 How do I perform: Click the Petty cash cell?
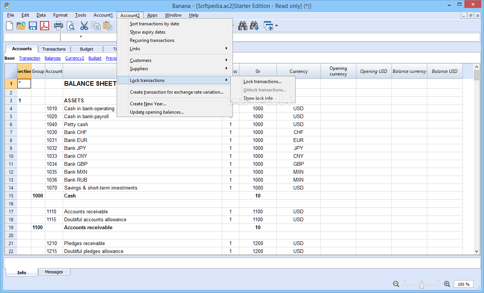[142, 124]
